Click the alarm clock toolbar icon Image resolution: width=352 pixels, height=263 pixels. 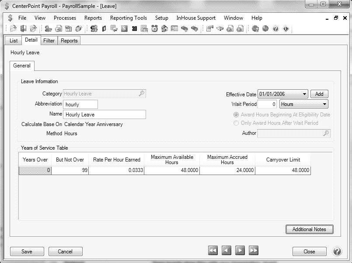click(154, 28)
